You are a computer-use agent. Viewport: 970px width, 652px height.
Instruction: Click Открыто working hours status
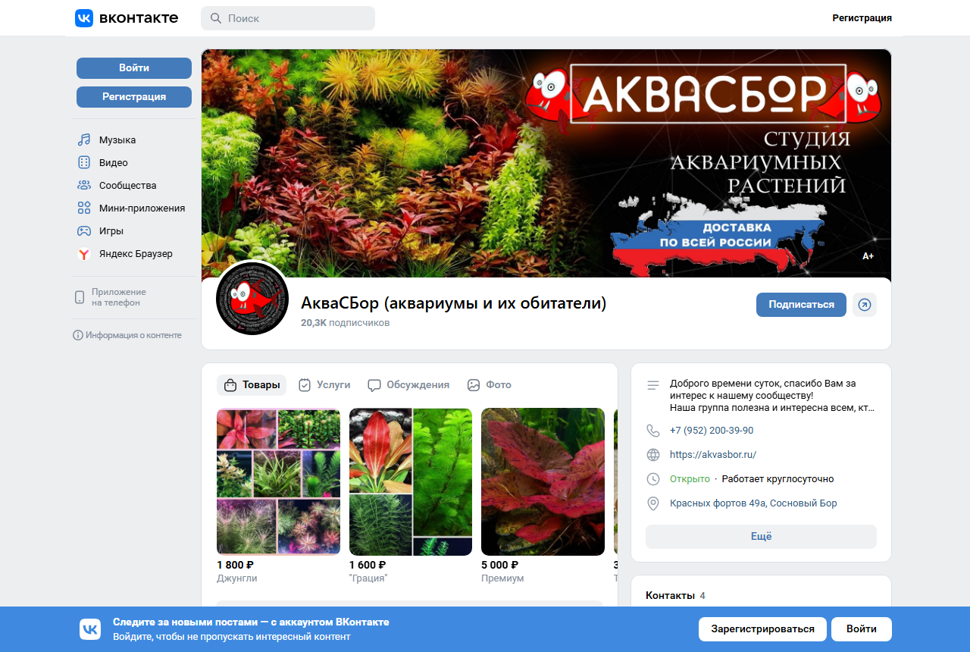(690, 479)
